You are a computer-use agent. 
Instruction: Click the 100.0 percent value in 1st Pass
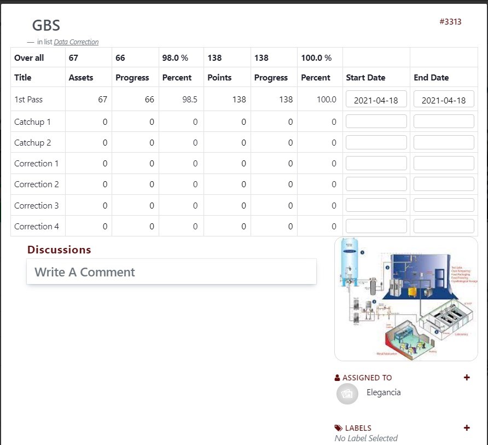pyautogui.click(x=327, y=99)
